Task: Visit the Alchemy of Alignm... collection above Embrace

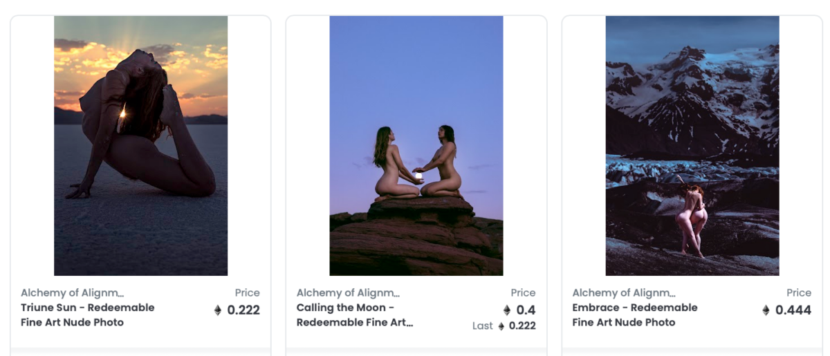Action: (625, 292)
